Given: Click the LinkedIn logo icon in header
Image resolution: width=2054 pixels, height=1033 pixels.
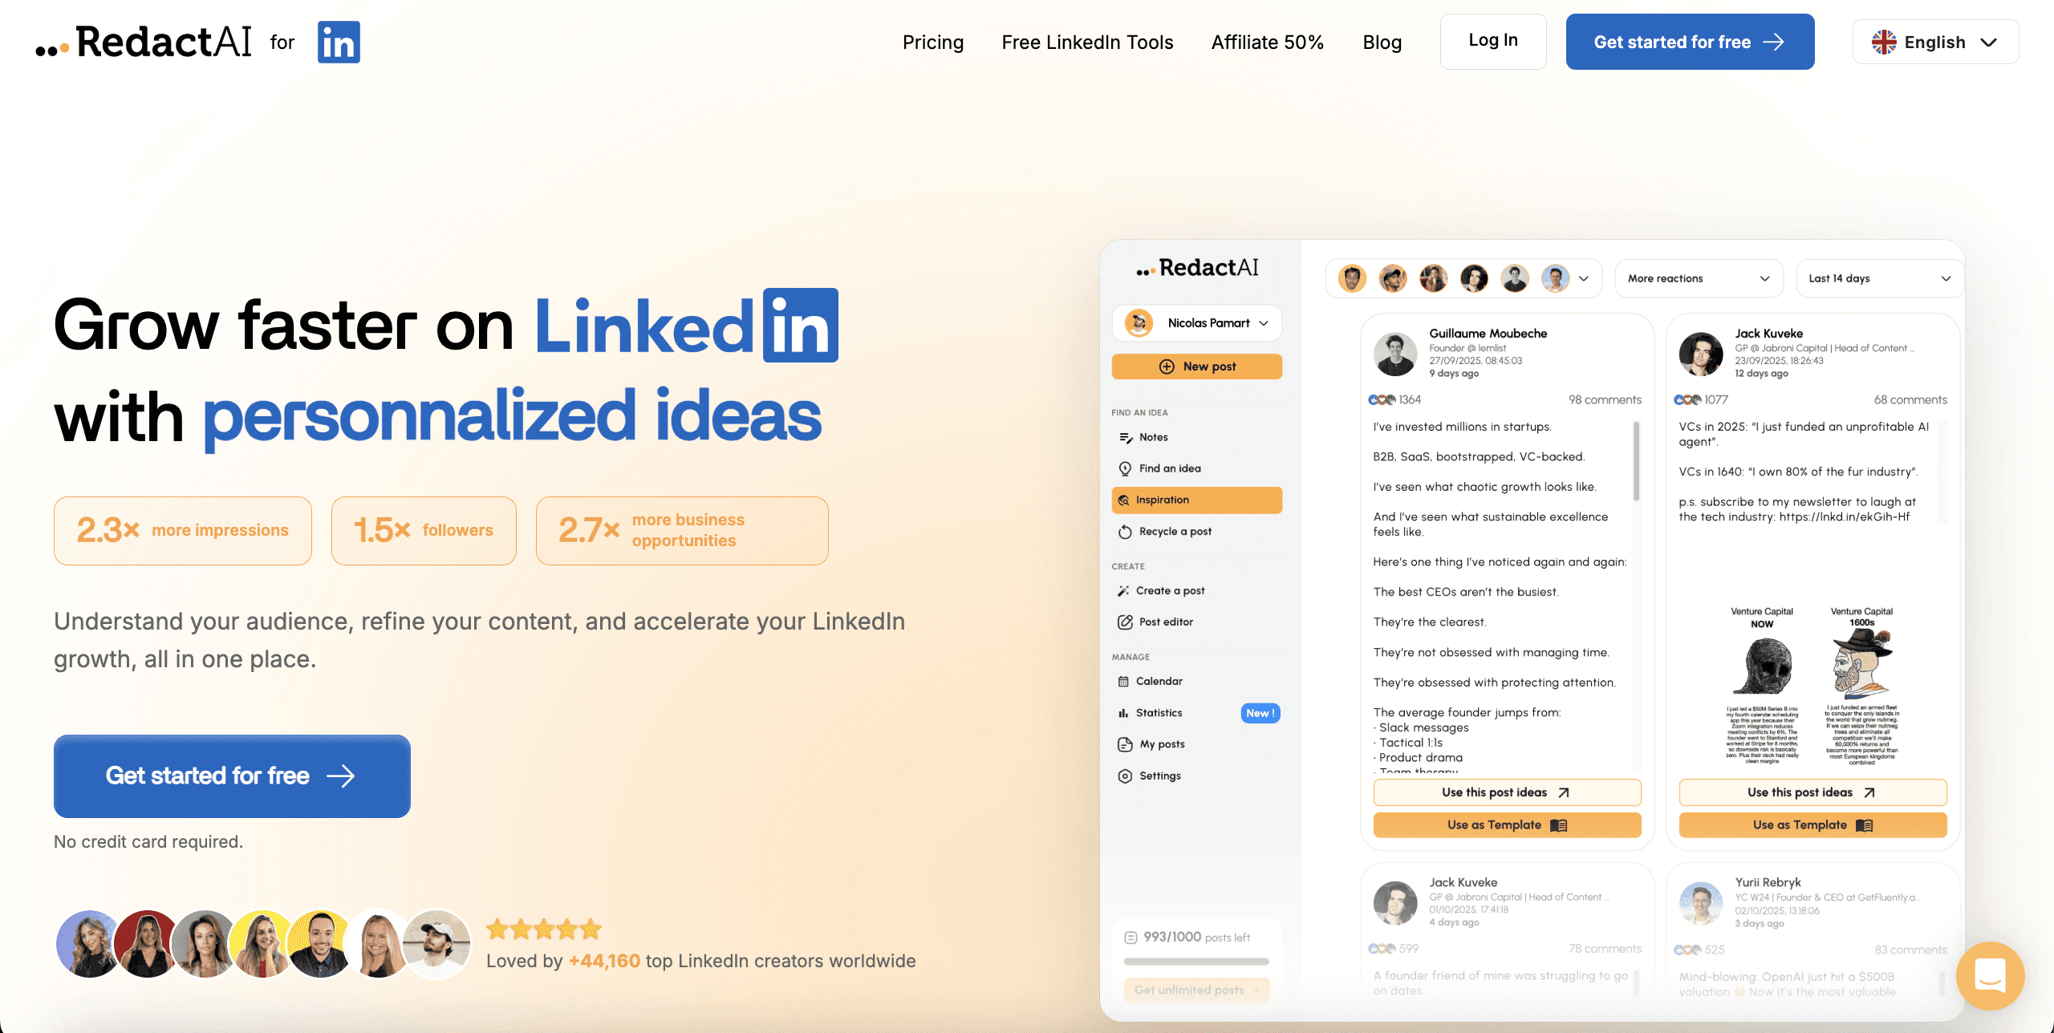Looking at the screenshot, I should point(339,42).
